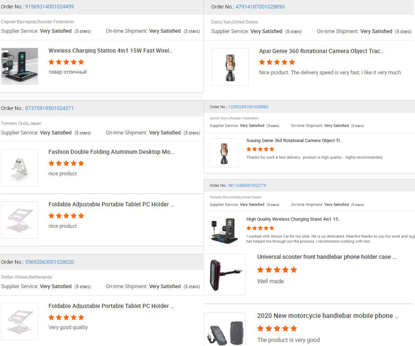Click star rating under Wireless Charging Station 4in1

66,62
